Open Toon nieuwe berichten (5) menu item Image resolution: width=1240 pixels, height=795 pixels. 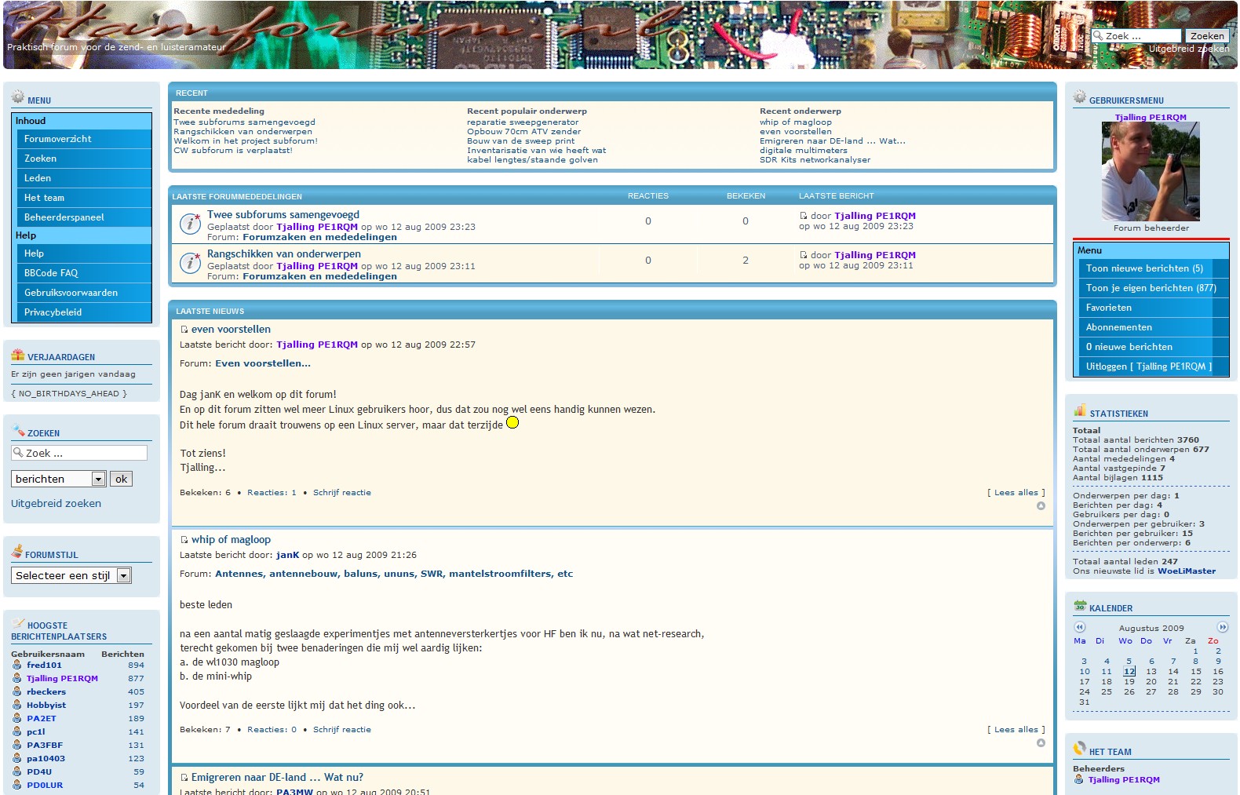1143,268
